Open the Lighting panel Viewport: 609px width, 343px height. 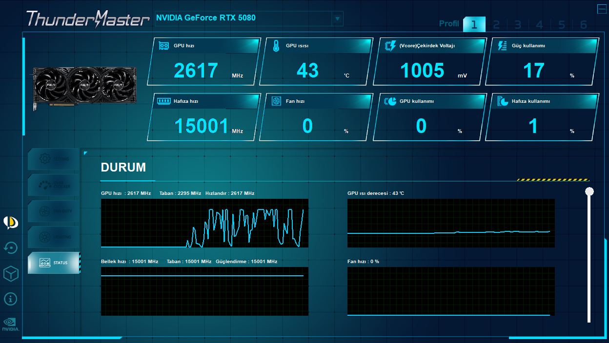tap(54, 237)
